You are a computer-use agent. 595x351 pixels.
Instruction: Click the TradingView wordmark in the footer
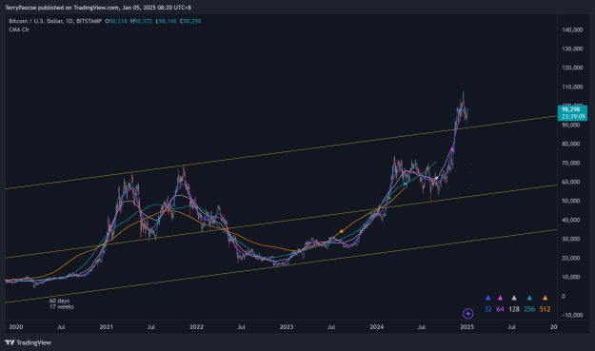pos(33,342)
